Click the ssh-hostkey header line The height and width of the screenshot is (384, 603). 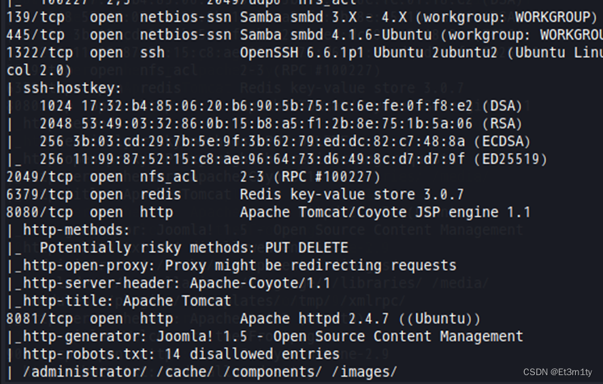pyautogui.click(x=72, y=88)
